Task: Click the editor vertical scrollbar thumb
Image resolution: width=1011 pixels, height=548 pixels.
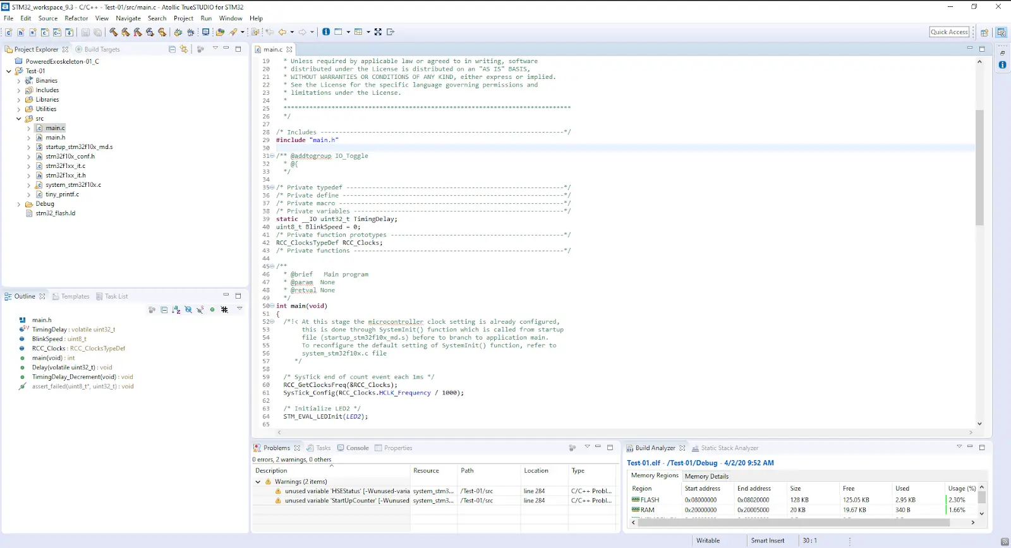Action: (x=979, y=167)
